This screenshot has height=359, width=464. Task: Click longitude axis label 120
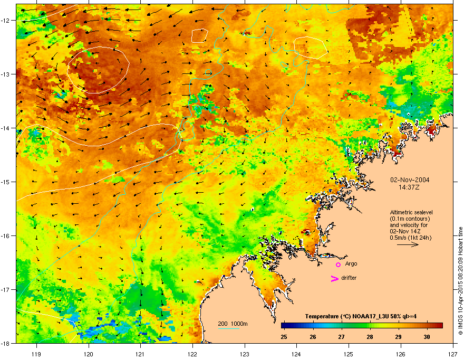pyautogui.click(x=89, y=354)
